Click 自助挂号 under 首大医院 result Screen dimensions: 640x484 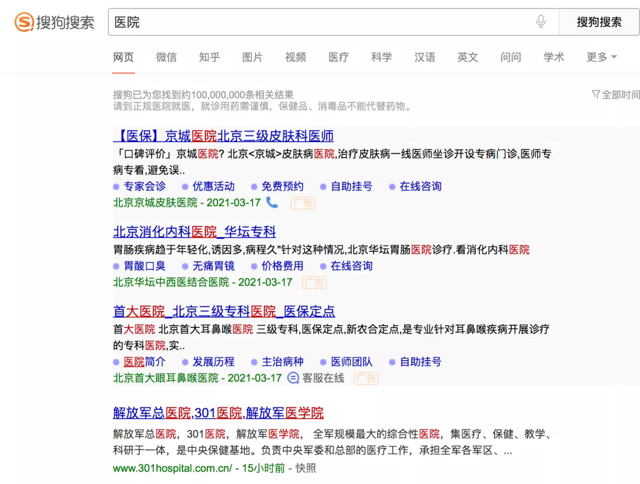click(420, 361)
